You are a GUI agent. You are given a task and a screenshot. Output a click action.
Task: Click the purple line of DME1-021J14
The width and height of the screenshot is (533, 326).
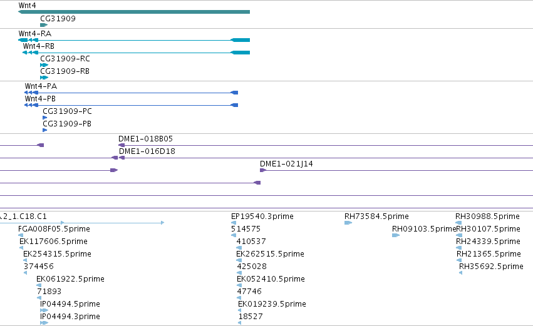click(x=396, y=170)
